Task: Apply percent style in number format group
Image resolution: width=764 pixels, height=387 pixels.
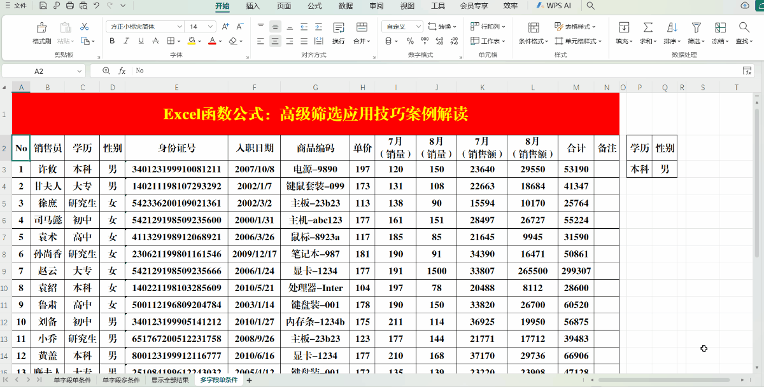Action: tap(411, 40)
